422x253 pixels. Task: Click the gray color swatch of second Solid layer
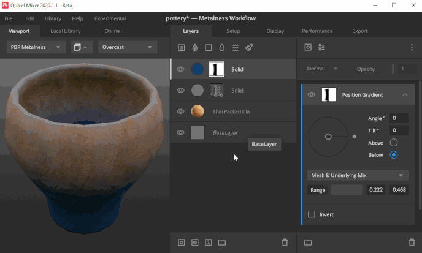pos(198,90)
